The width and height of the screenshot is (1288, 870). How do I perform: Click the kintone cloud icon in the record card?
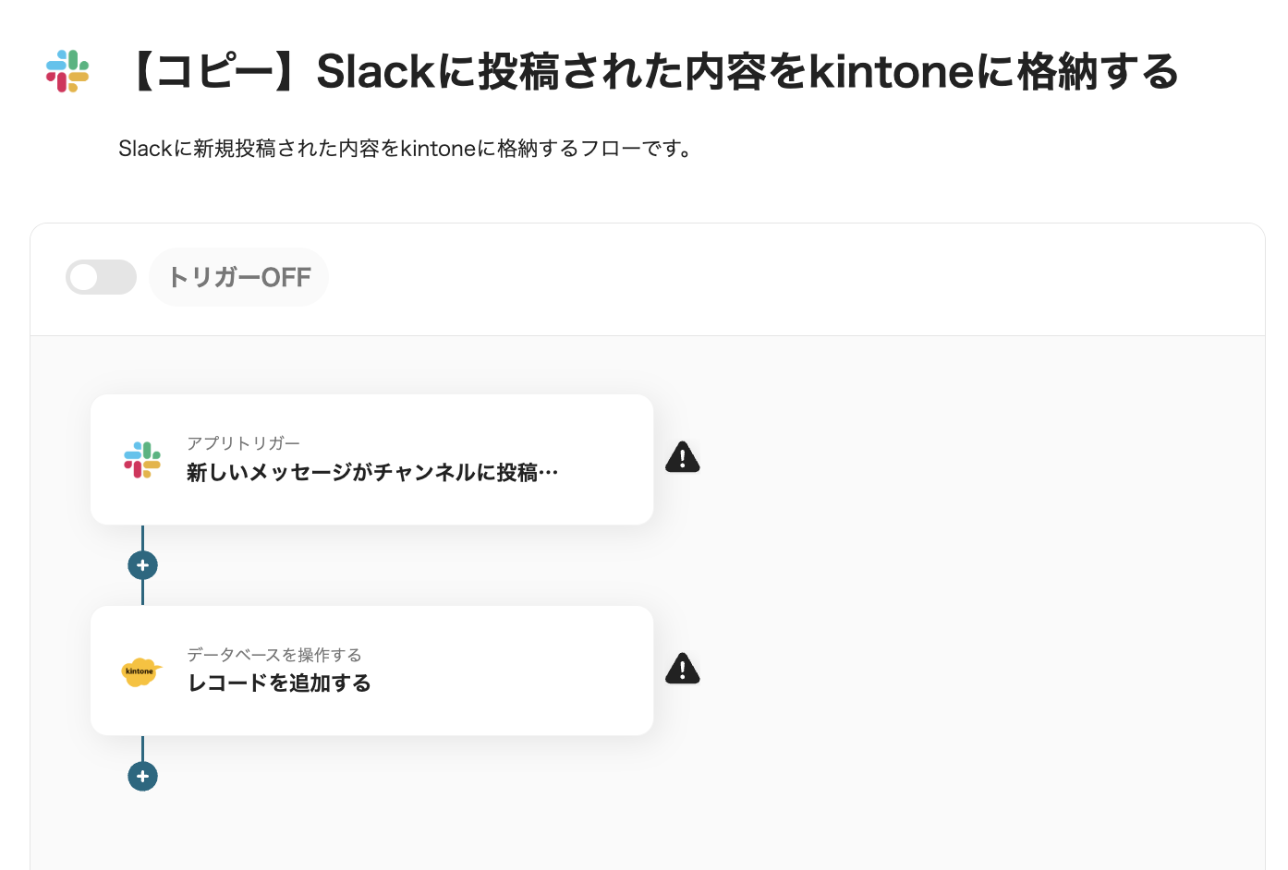141,671
